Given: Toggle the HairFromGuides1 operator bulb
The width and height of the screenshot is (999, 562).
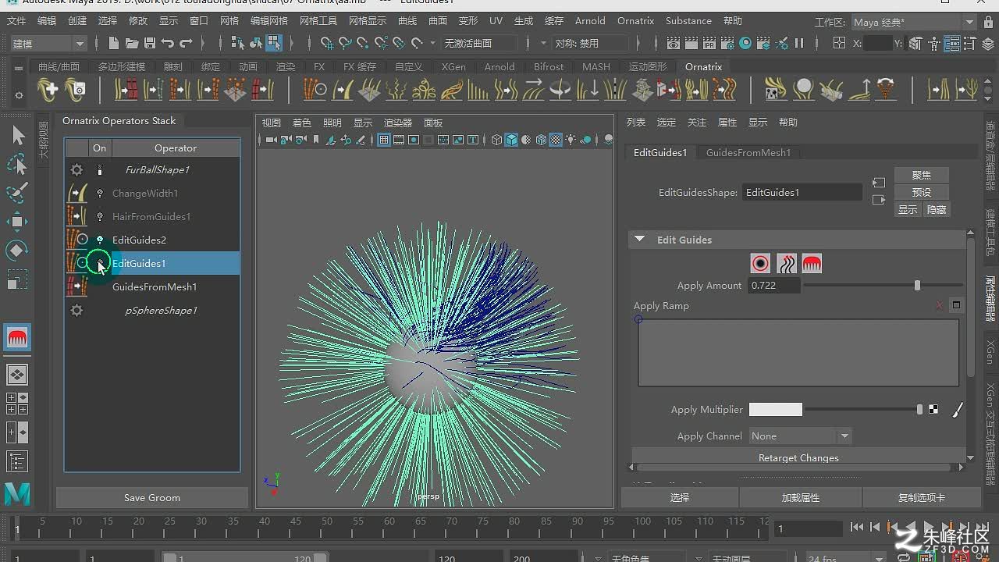Looking at the screenshot, I should pyautogui.click(x=100, y=216).
